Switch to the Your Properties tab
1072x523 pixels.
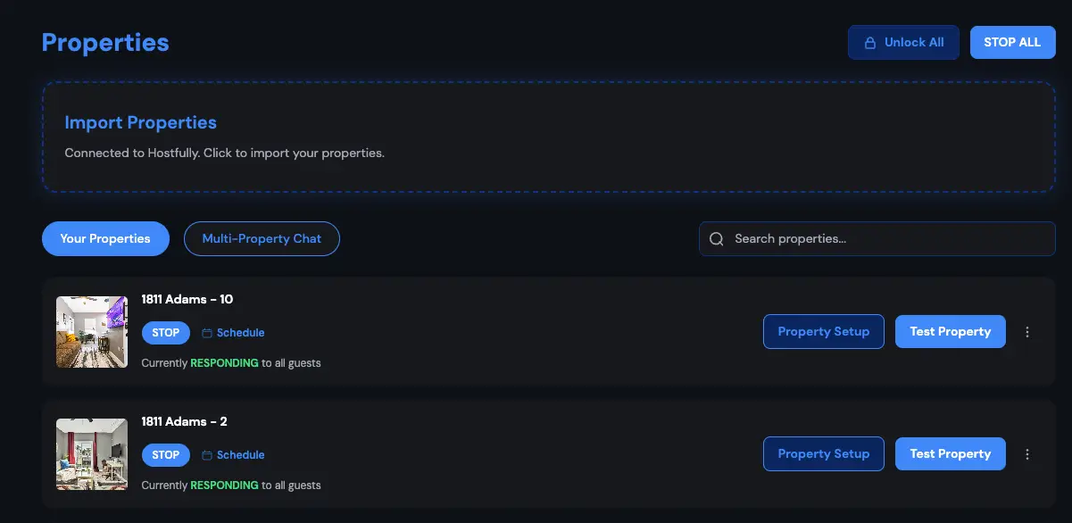coord(105,238)
